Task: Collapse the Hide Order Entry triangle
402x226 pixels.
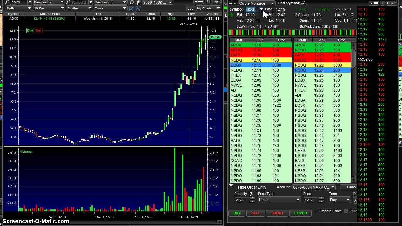Action: (231, 186)
